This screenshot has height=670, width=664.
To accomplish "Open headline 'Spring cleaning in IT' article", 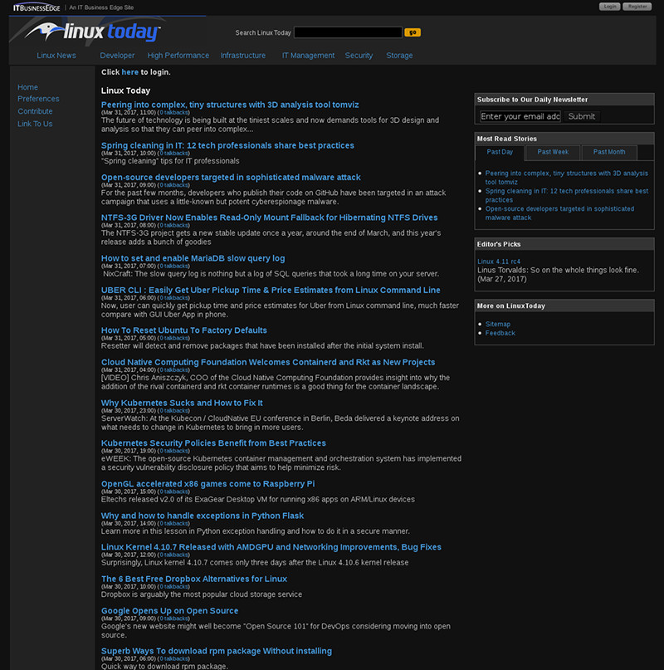I will click(x=227, y=146).
